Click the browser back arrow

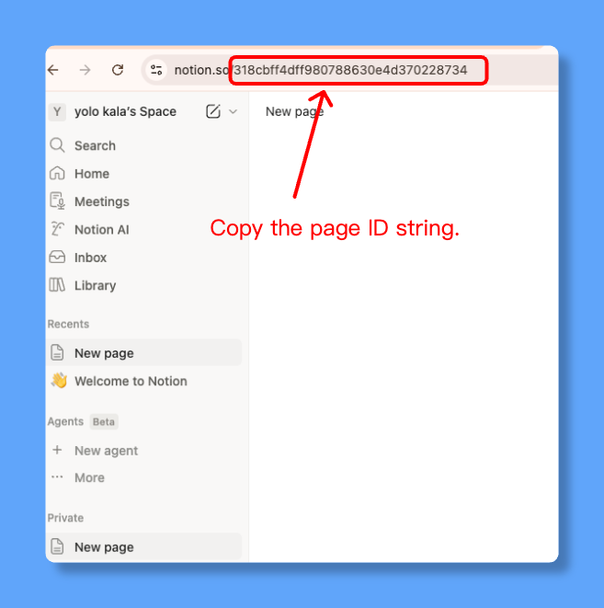coord(53,70)
